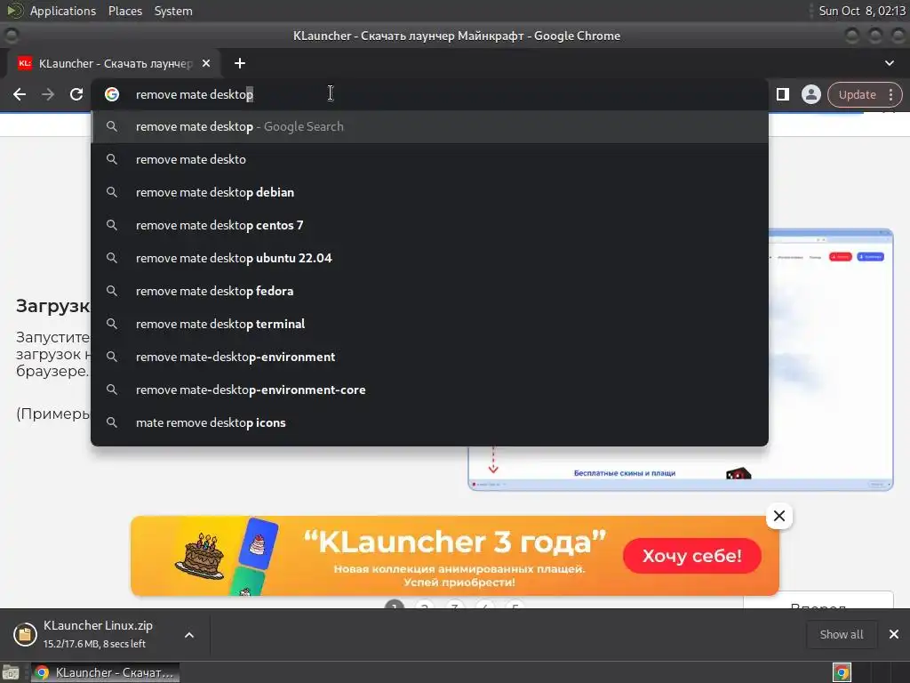Click the Update button in Chrome toolbar

click(857, 94)
